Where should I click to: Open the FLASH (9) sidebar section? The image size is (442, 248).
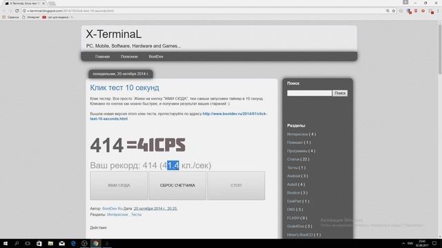click(x=297, y=218)
